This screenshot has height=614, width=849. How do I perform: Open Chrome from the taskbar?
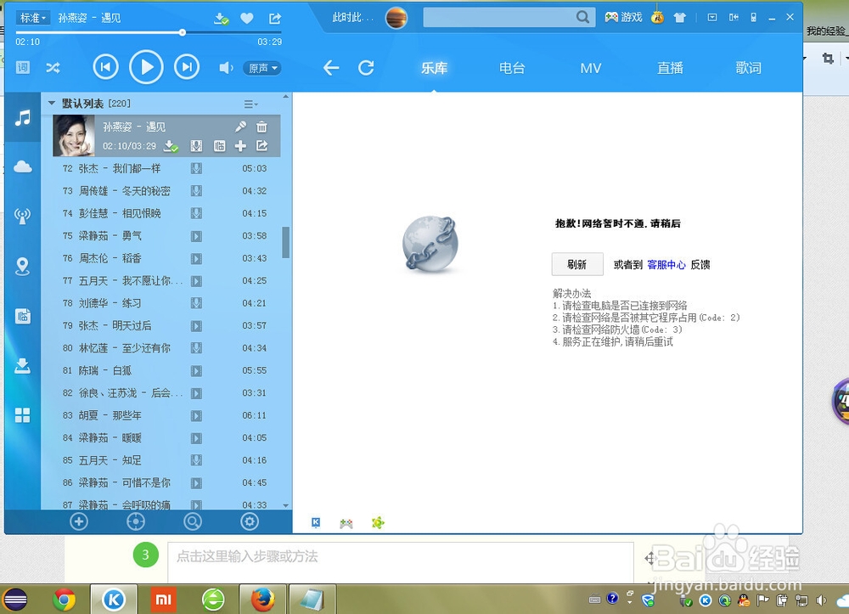pyautogui.click(x=65, y=600)
